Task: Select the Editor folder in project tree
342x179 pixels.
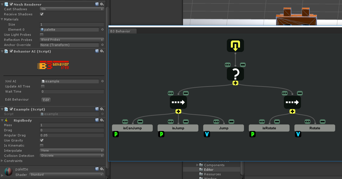Action: (209, 170)
